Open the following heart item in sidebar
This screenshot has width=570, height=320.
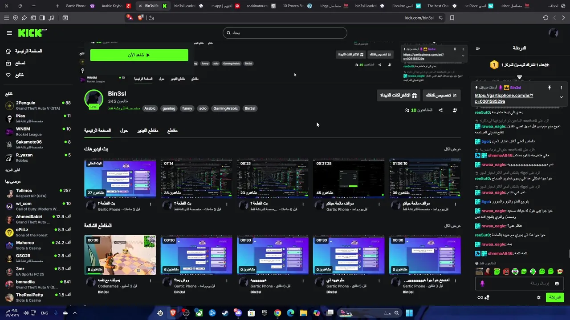point(14,75)
